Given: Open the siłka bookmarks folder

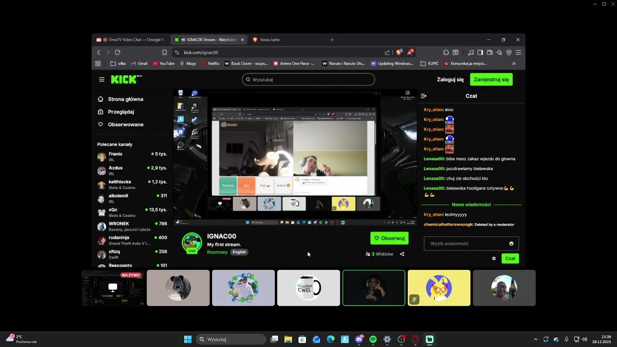Looking at the screenshot, I should pos(118,64).
